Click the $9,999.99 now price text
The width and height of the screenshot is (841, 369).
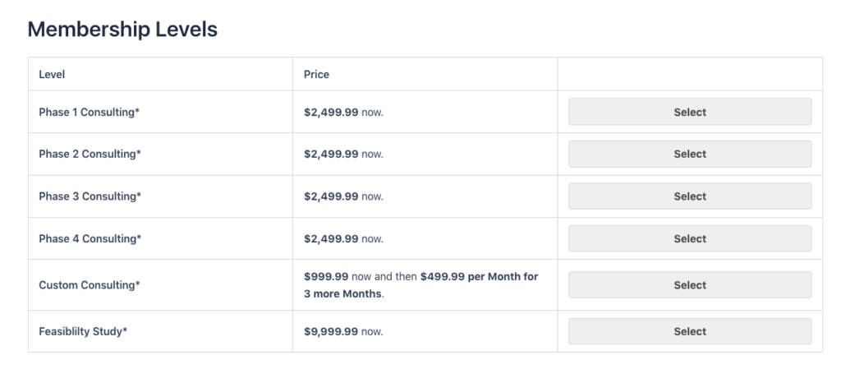pyautogui.click(x=343, y=331)
